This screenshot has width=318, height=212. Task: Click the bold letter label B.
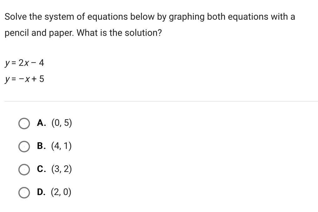[x=41, y=146]
